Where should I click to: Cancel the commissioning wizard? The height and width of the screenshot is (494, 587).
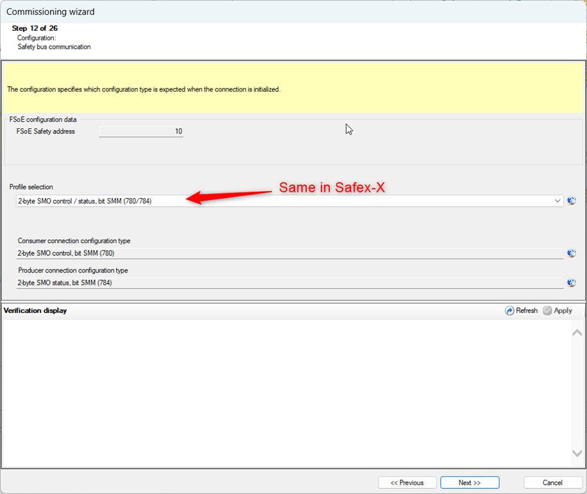tap(552, 482)
